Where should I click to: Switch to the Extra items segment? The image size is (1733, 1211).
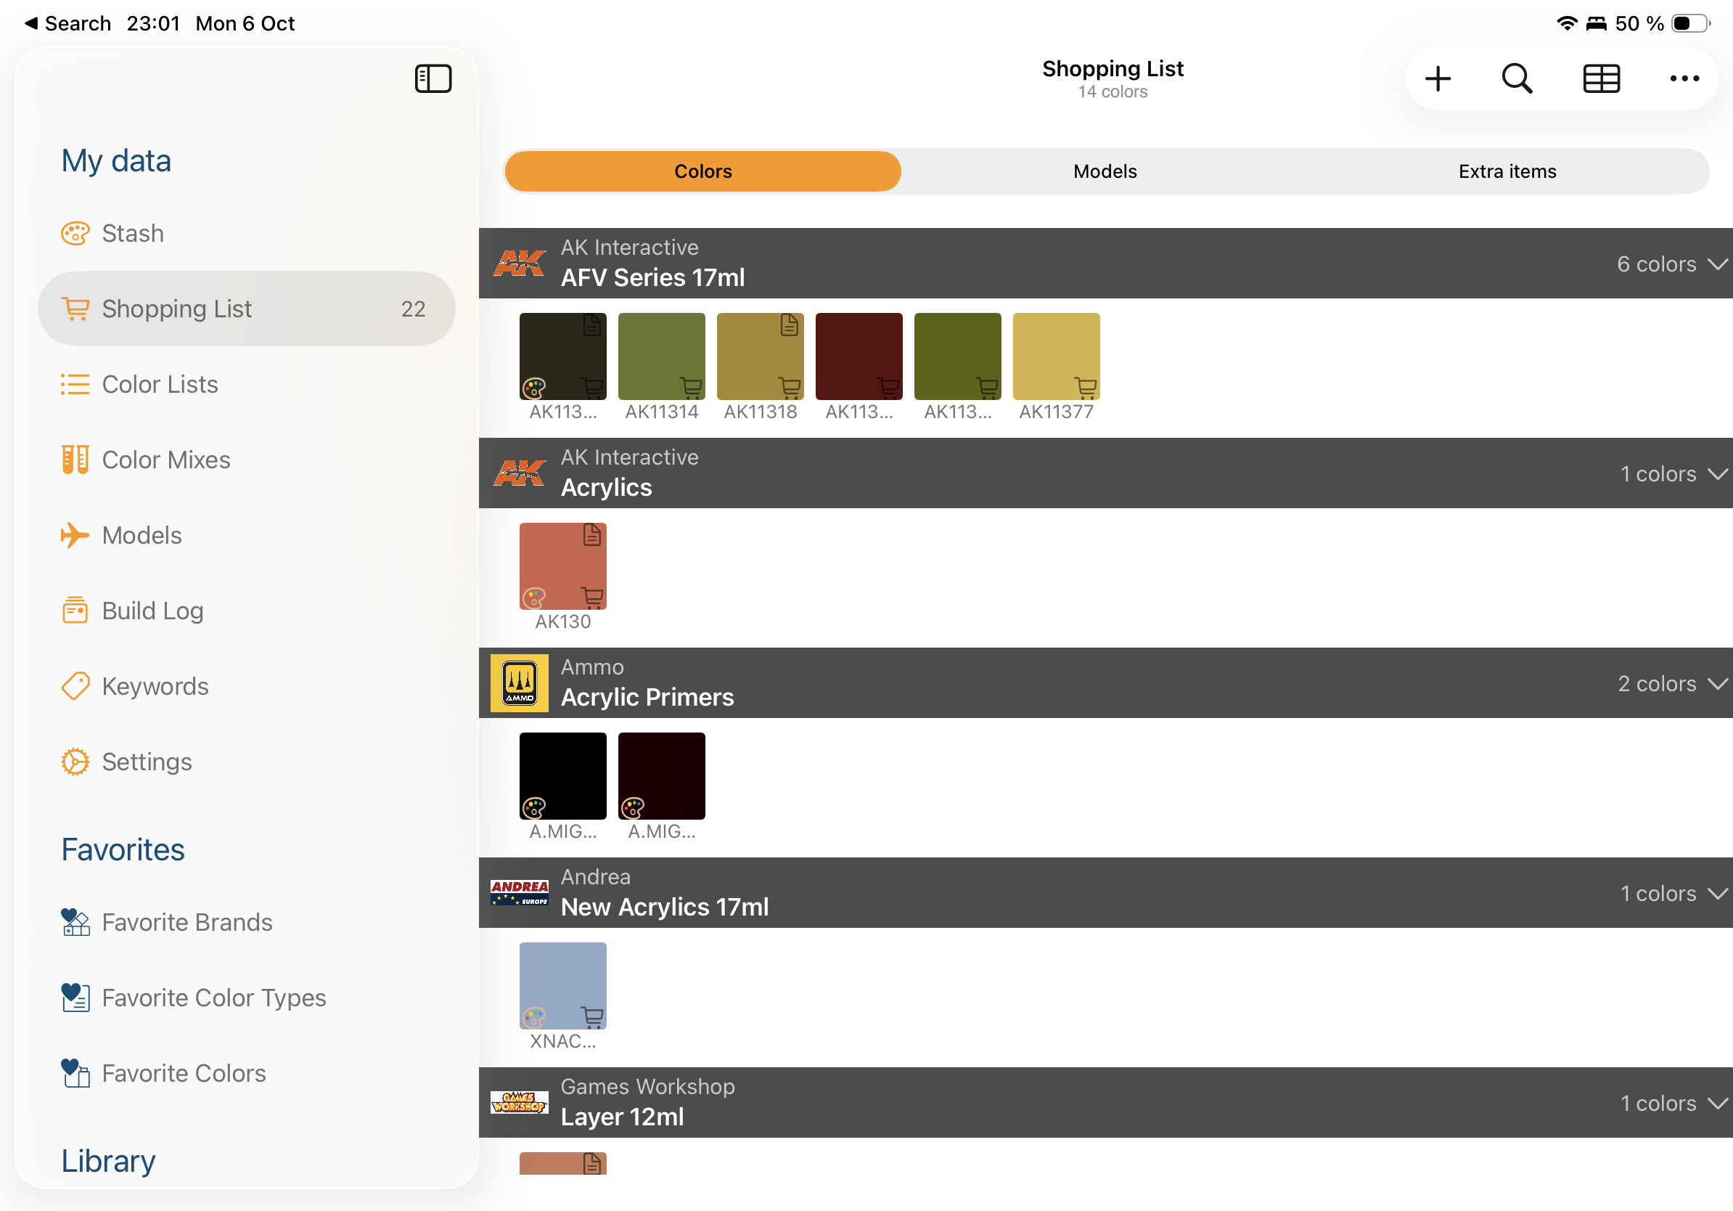click(1507, 171)
